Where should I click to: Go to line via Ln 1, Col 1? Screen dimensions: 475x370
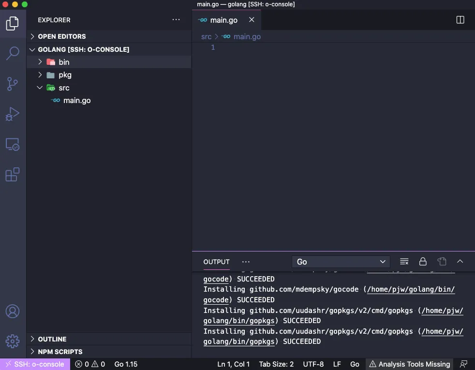[x=233, y=364]
